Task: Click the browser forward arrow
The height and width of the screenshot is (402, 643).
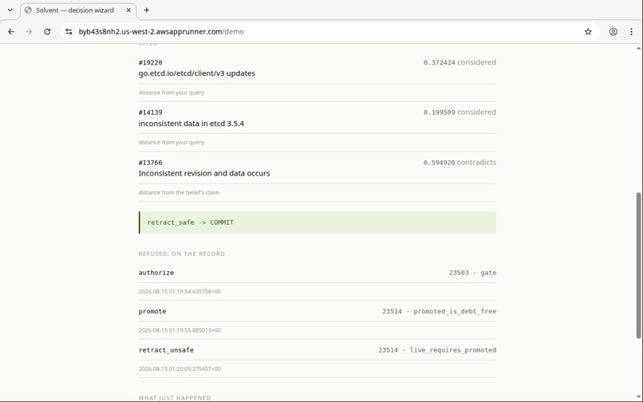Action: (29, 32)
